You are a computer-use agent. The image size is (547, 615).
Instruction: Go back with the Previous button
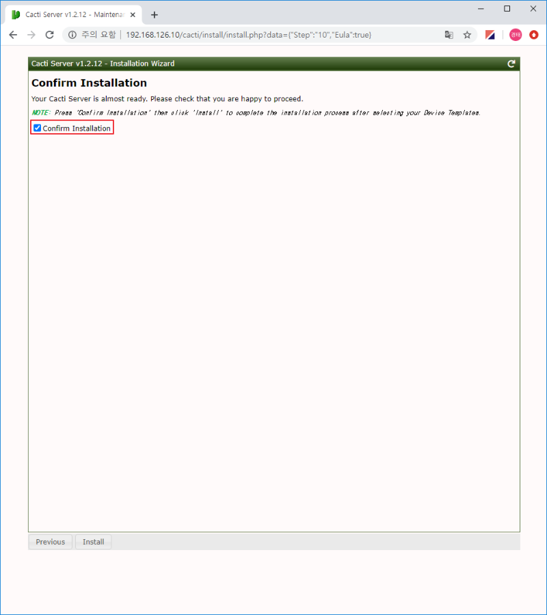pyautogui.click(x=50, y=542)
